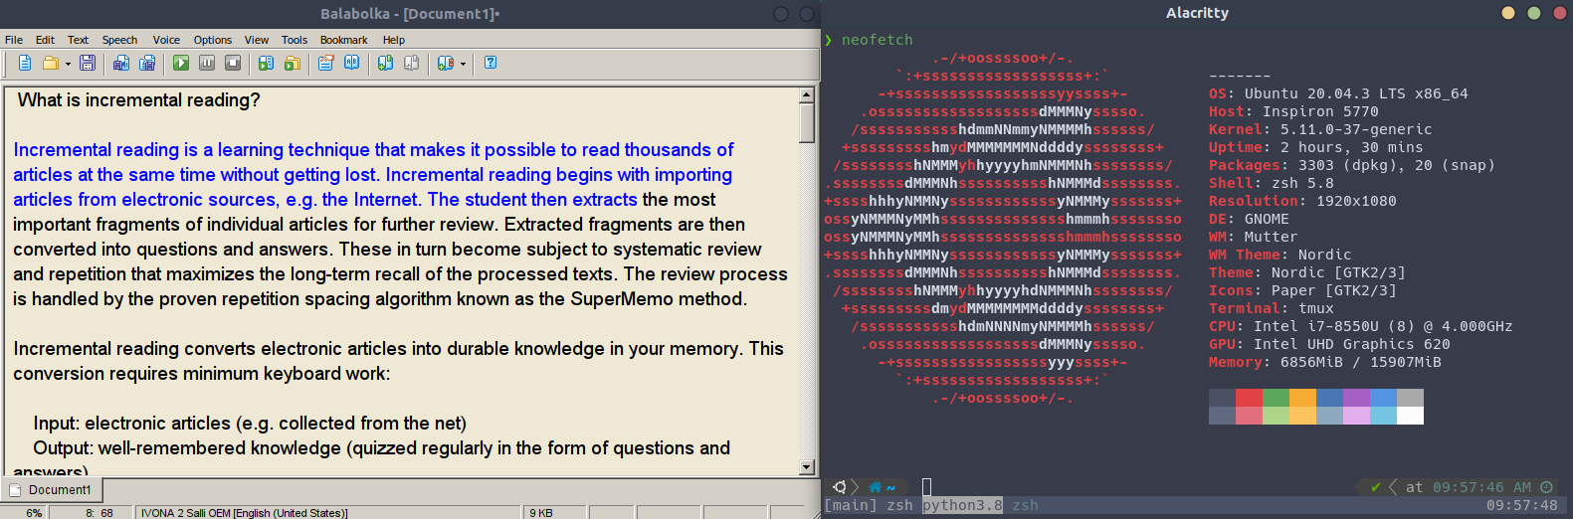The width and height of the screenshot is (1573, 519).
Task: Click the Split and convert to audio icon
Action: coord(147,63)
